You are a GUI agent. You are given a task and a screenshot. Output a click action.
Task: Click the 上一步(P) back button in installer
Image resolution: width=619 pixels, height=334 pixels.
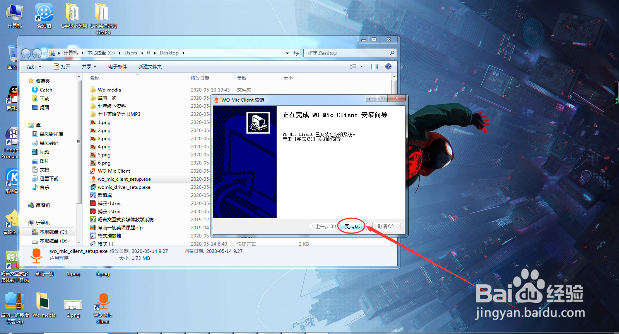(x=323, y=226)
